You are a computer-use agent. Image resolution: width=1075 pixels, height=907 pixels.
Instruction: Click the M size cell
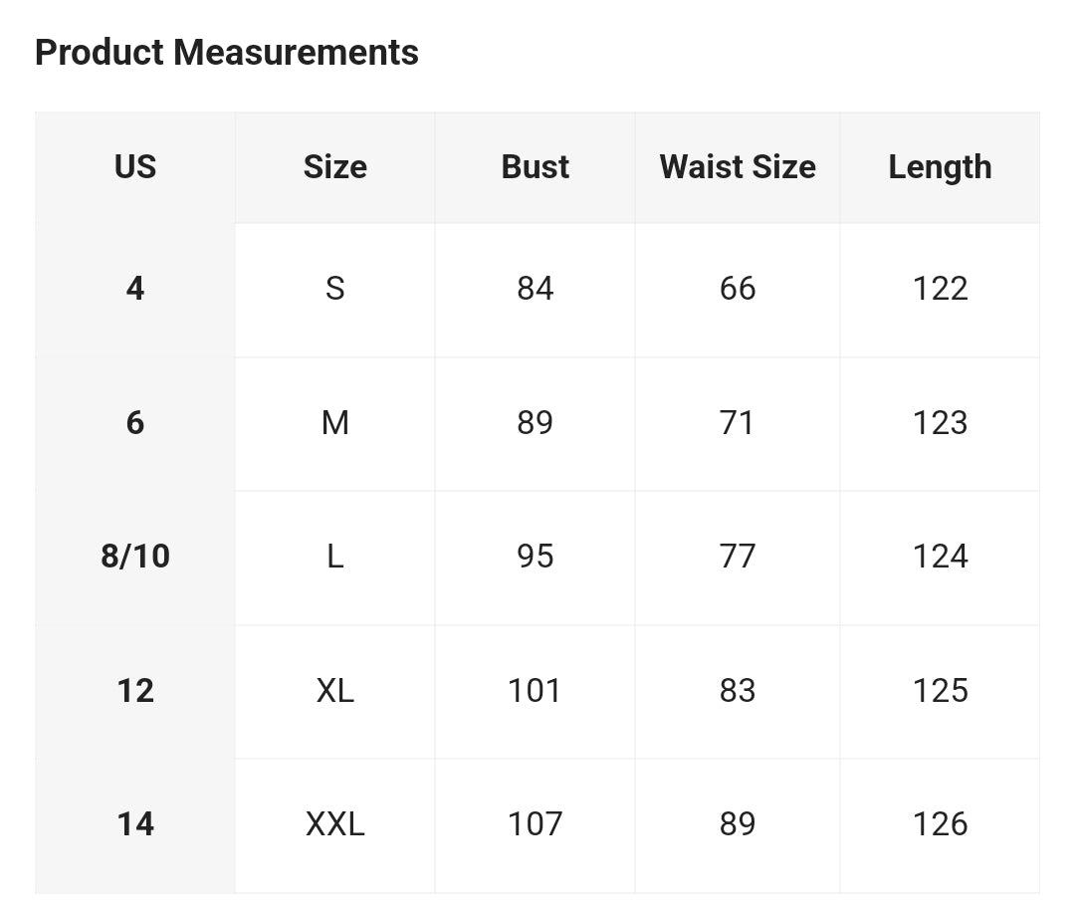(335, 424)
